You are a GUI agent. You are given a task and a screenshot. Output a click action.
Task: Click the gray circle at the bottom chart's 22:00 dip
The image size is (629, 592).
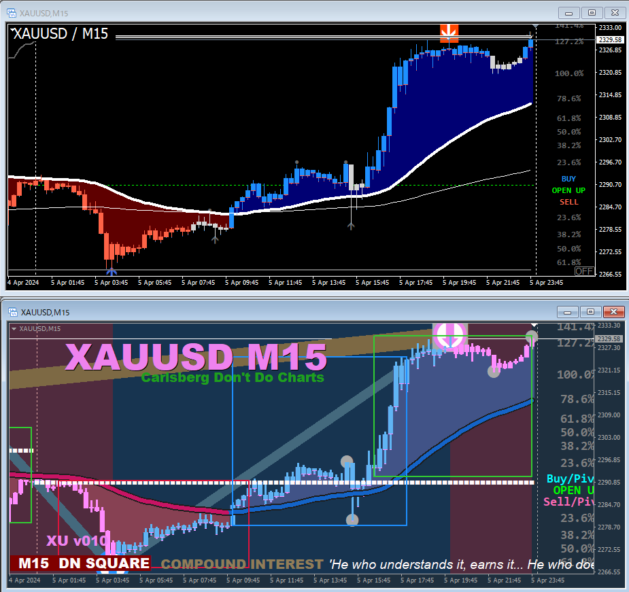click(494, 371)
